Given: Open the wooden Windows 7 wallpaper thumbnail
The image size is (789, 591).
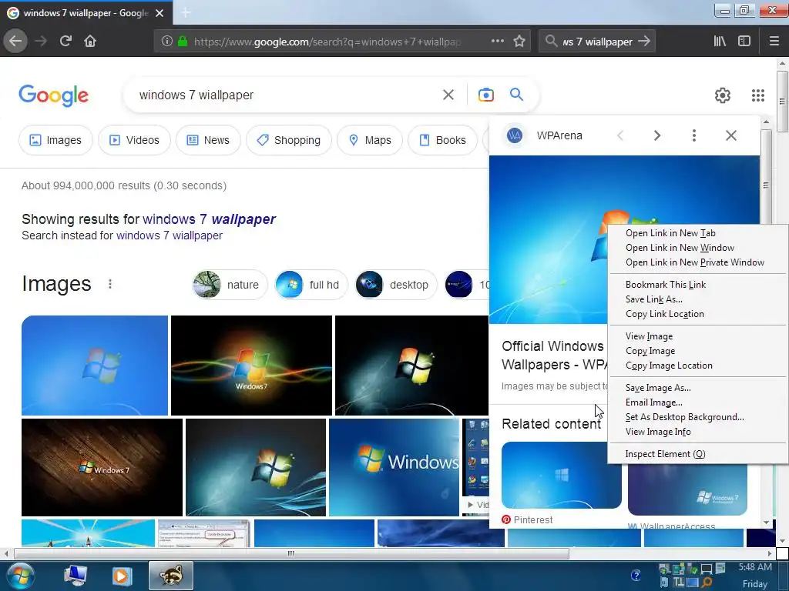Looking at the screenshot, I should (102, 467).
